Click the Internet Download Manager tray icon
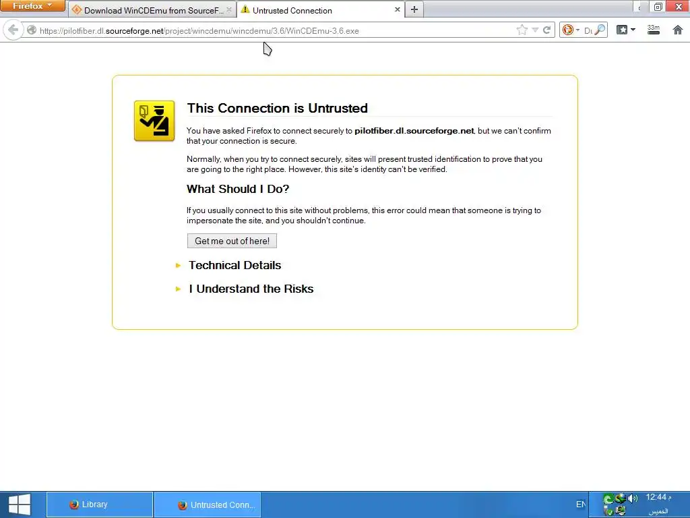The image size is (690, 518). (x=621, y=498)
